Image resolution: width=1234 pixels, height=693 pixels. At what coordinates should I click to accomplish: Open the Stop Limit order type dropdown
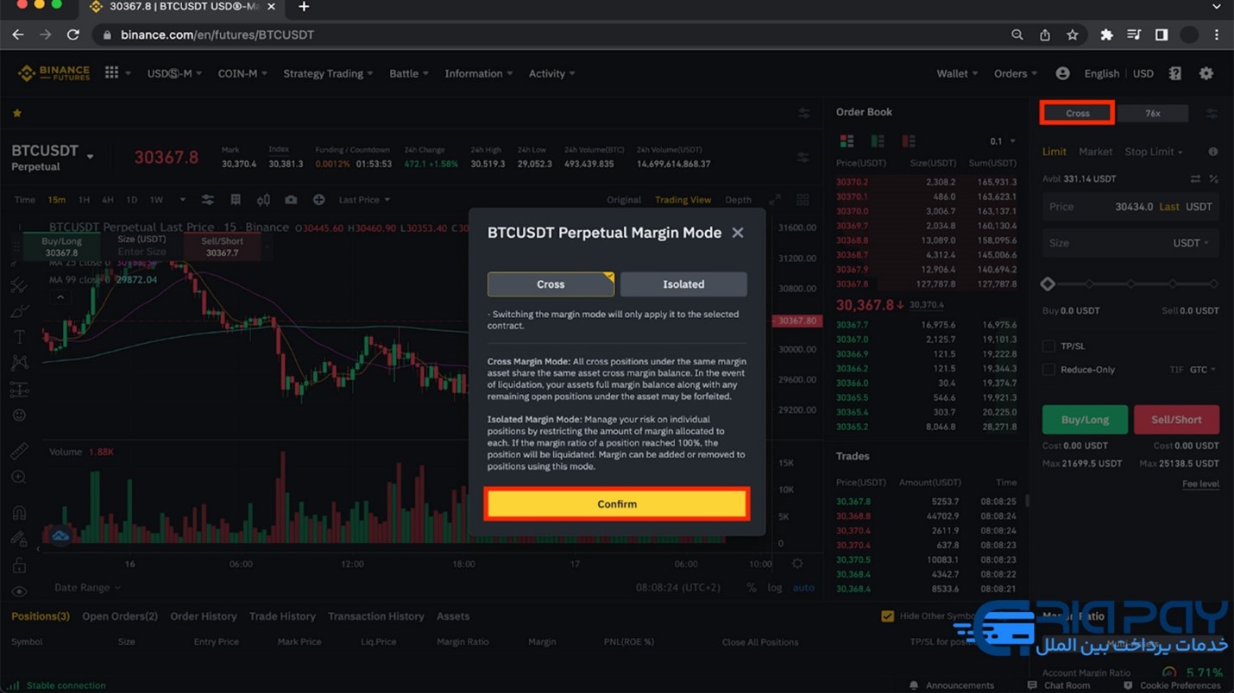pos(1153,152)
